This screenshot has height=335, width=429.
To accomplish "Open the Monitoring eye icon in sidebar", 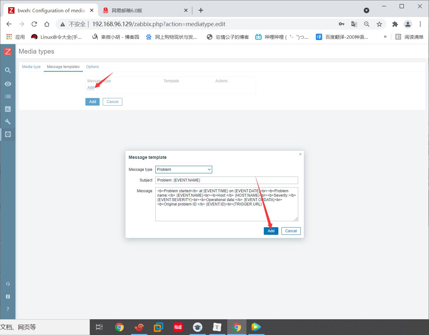I will [x=8, y=84].
